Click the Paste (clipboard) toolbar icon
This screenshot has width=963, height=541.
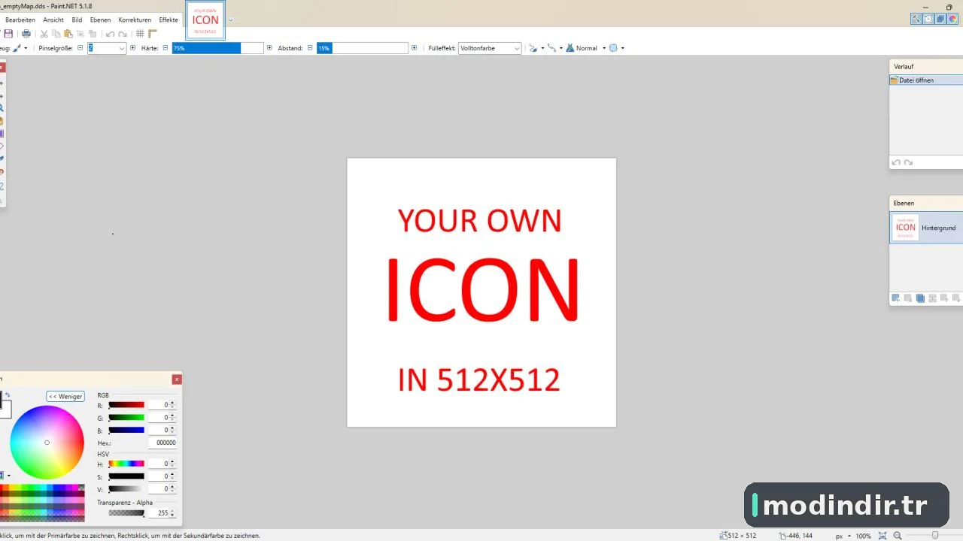68,34
